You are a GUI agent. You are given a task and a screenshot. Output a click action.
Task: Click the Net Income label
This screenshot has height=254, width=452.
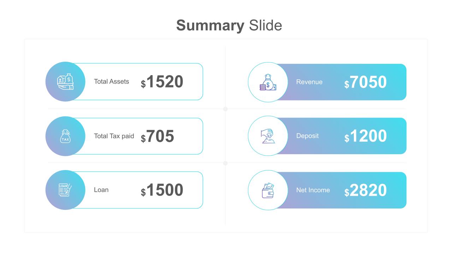click(313, 190)
